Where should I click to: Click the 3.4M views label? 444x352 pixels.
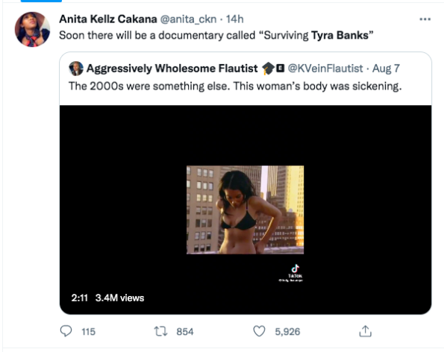point(119,298)
